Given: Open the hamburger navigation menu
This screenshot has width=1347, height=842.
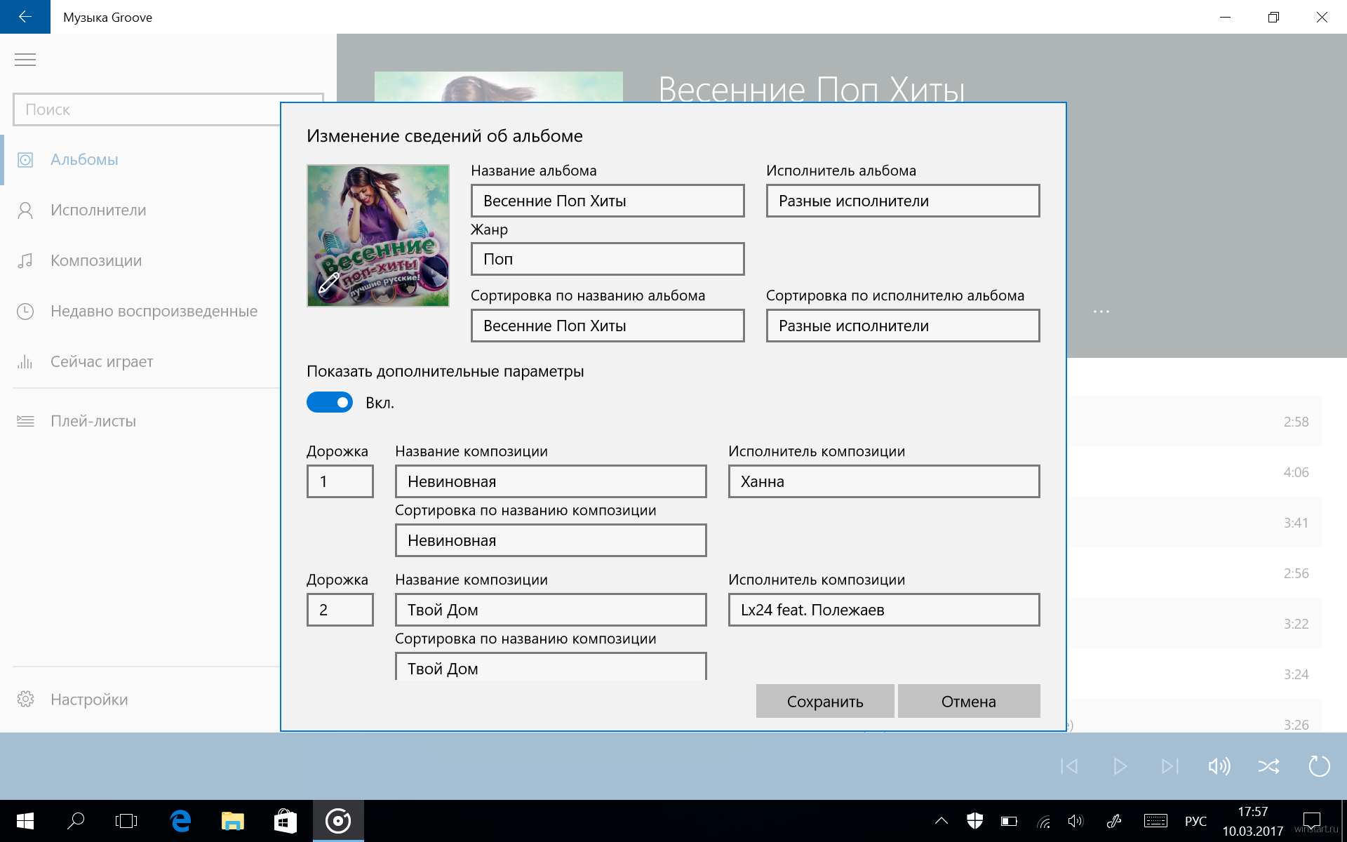Looking at the screenshot, I should tap(25, 60).
